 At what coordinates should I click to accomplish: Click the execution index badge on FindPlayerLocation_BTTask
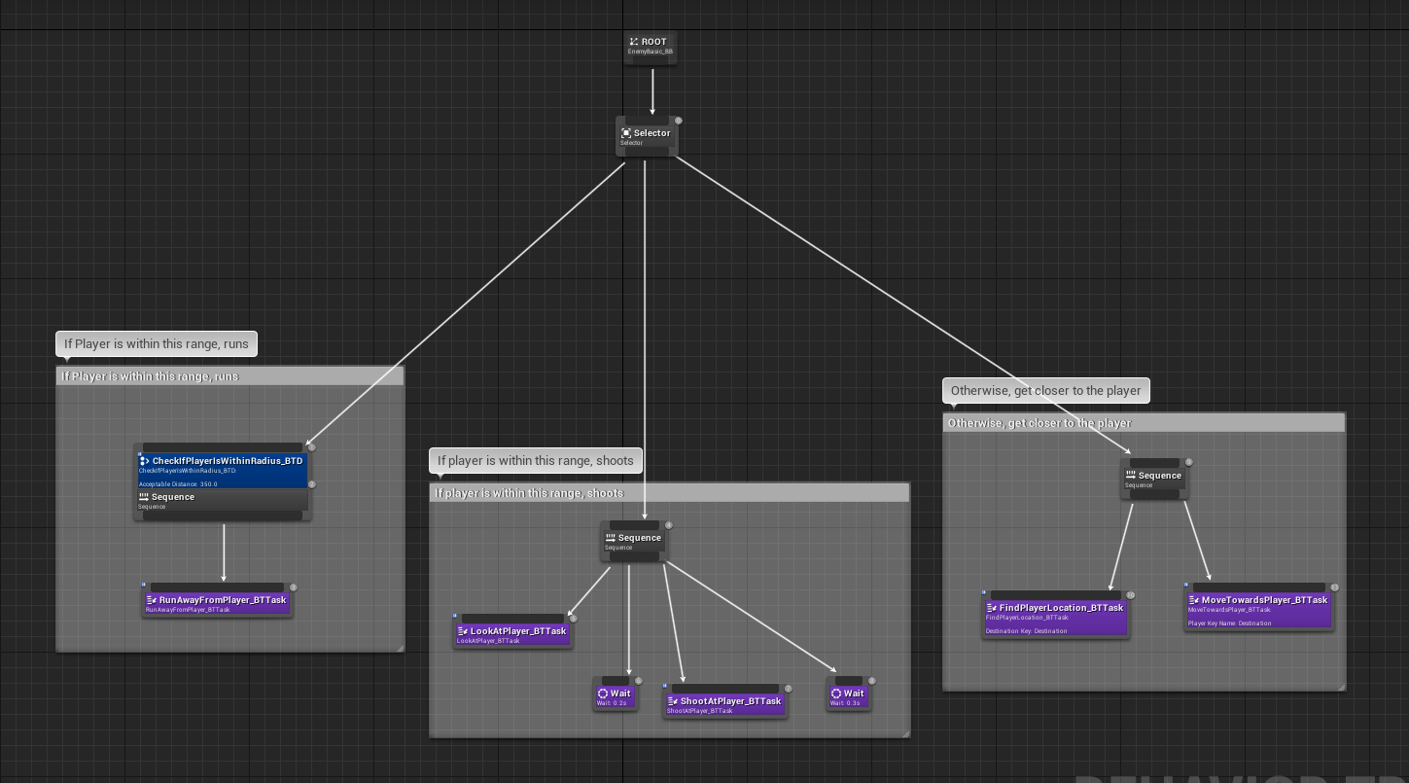click(1131, 595)
